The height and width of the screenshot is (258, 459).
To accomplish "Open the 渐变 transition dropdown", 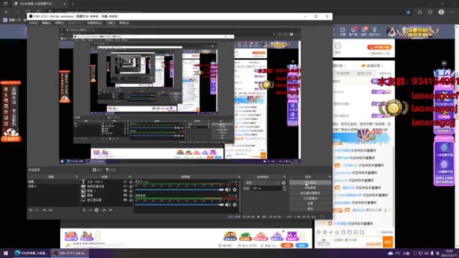I will (262, 183).
